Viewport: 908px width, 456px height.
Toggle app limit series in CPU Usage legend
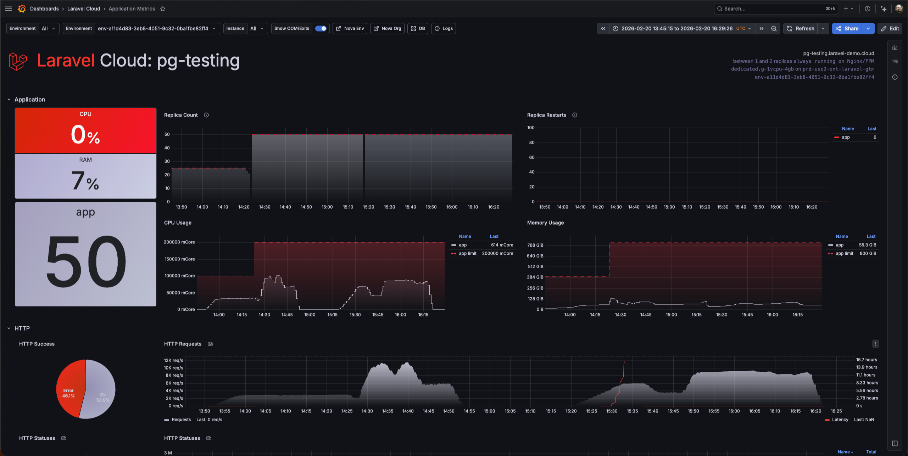(x=467, y=253)
